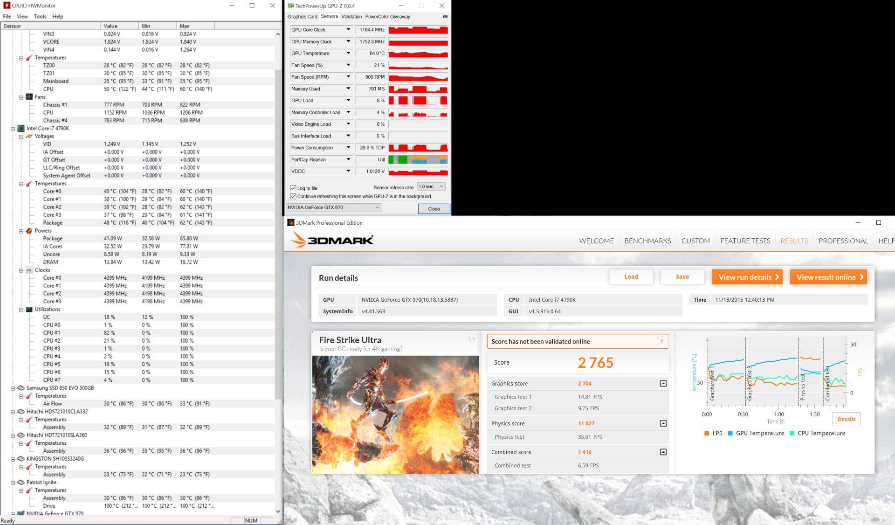The width and height of the screenshot is (895, 525).
Task: Click the Save button in Run details
Action: coord(682,276)
